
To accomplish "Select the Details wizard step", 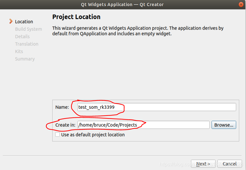I will [22, 37].
